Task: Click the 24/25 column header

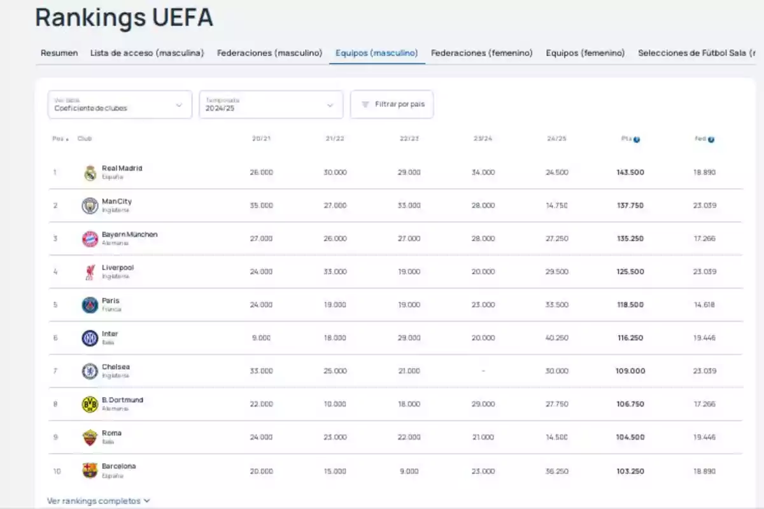Action: 556,139
